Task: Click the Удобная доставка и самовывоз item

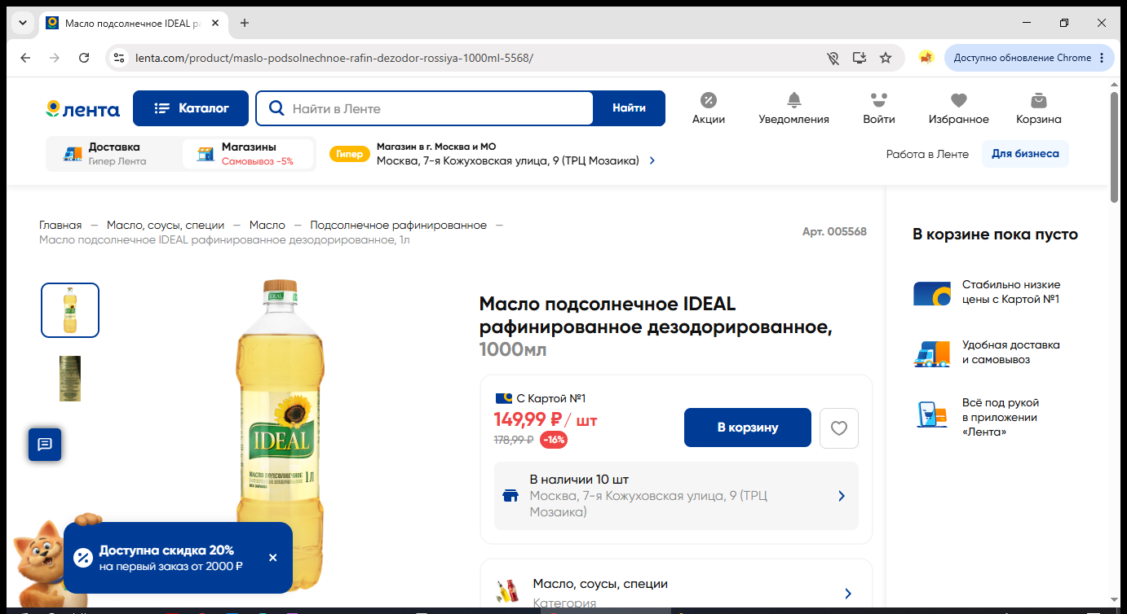Action: 987,353
